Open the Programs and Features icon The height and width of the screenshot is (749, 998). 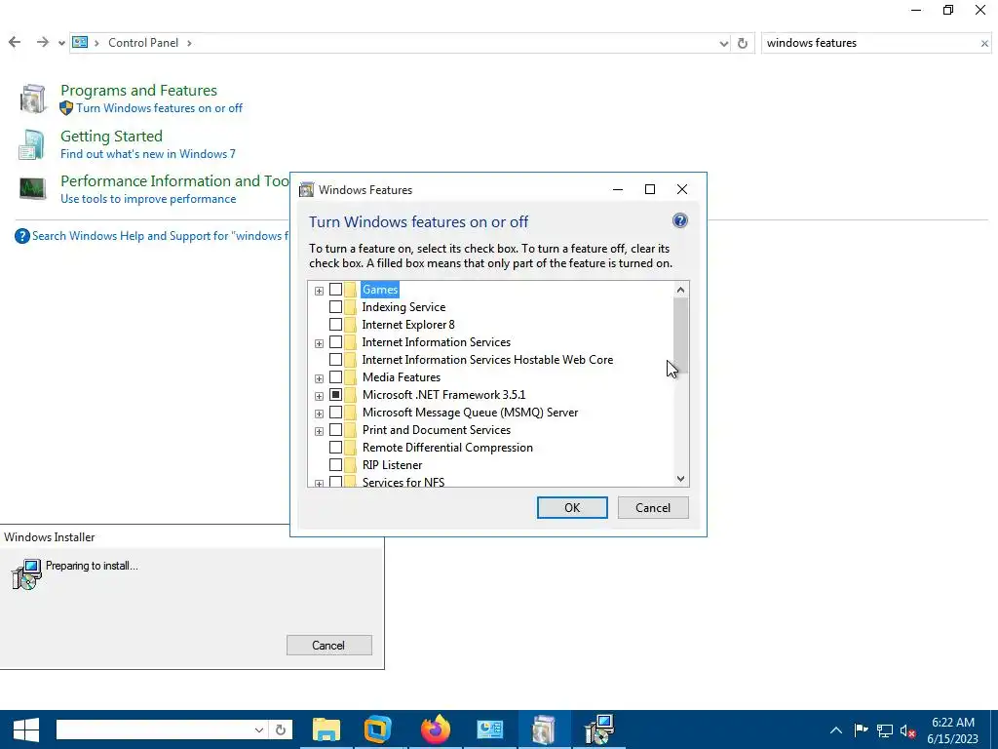point(32,99)
